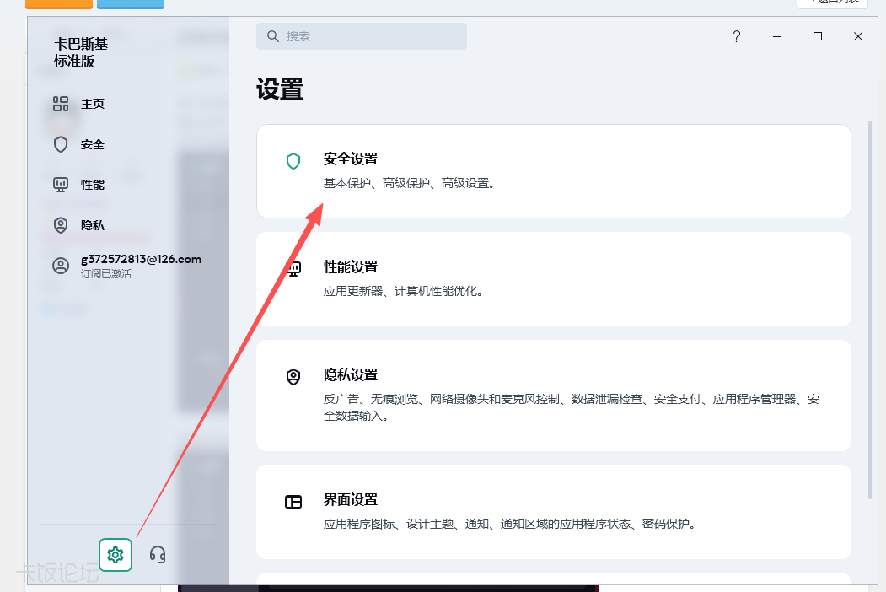Click the 设置 page heading
886x592 pixels.
coord(280,89)
